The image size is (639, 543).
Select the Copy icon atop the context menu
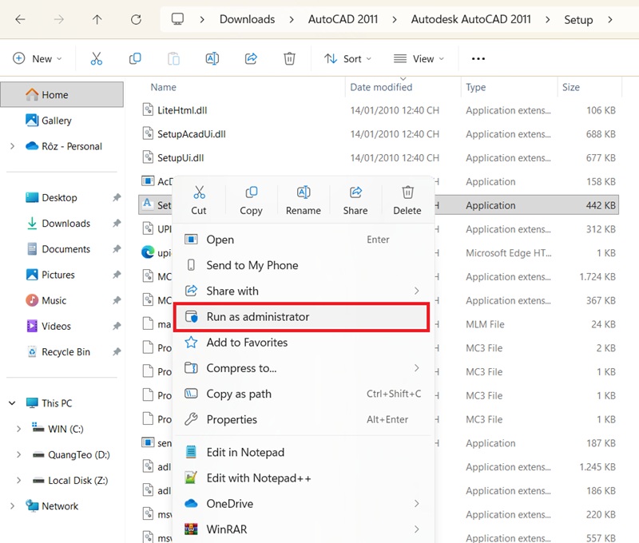(x=251, y=199)
